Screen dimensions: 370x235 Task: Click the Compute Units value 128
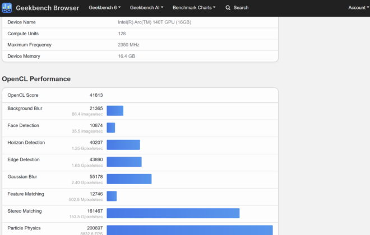point(122,34)
